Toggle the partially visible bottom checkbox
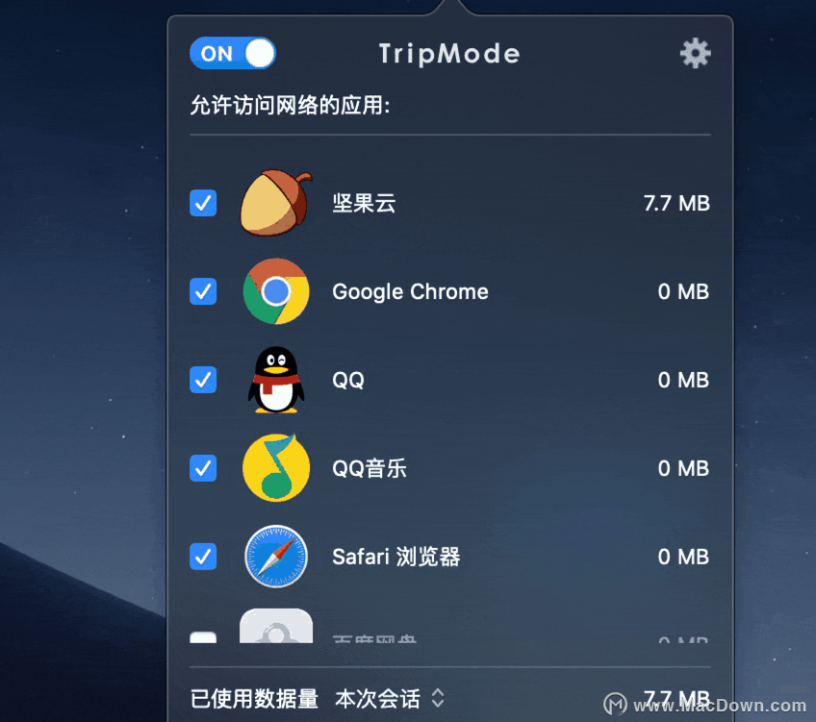The width and height of the screenshot is (816, 722). pos(203,637)
